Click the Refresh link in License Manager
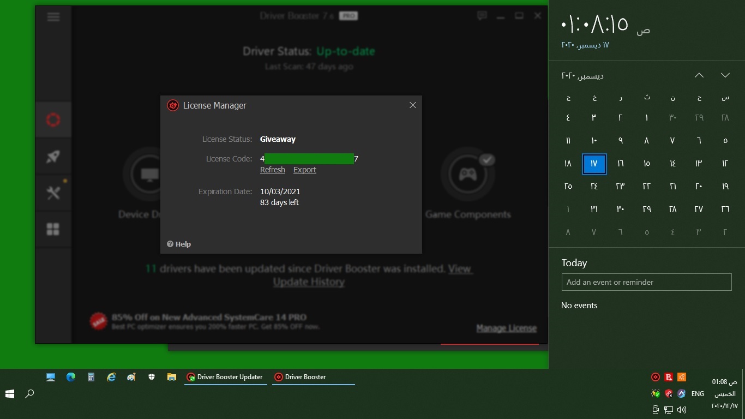 pos(273,170)
